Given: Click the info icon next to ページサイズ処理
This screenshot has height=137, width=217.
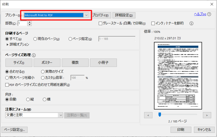Looking at the screenshot, I should [34, 55].
